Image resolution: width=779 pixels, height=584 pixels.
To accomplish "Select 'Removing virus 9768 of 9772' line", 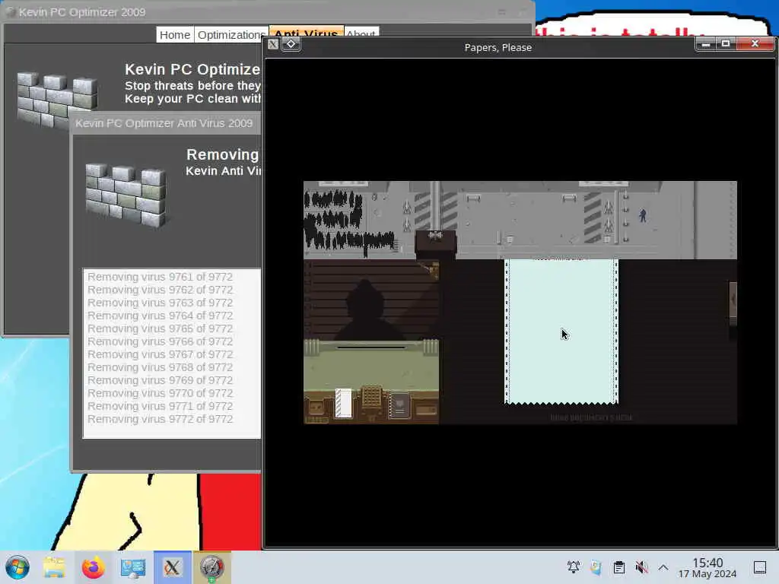I will coord(160,367).
